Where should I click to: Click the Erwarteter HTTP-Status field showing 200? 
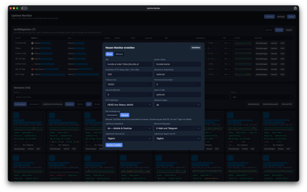coord(129,74)
